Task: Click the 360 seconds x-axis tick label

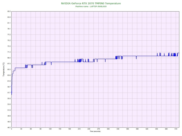Action: [x=127, y=129]
